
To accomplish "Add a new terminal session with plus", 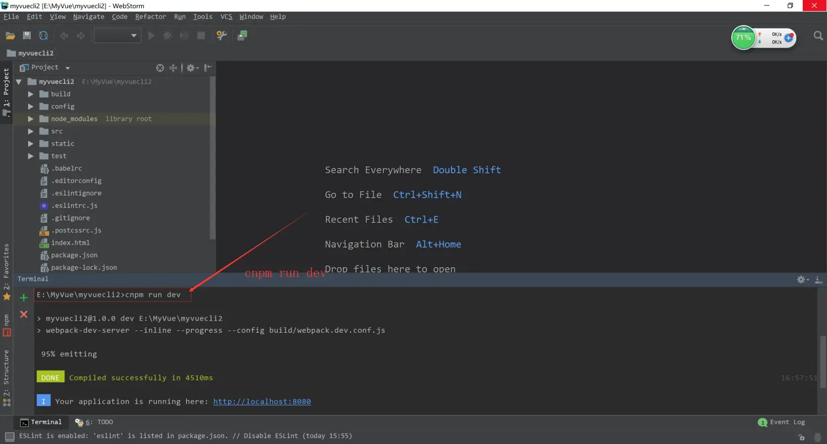I will click(x=24, y=298).
